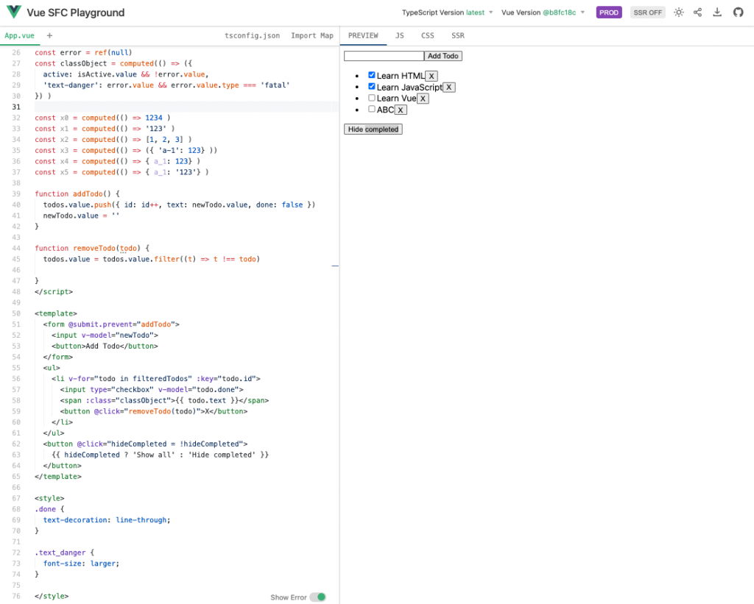Screen dimensions: 754x604
Task: Select the App.vue file tab
Action: click(x=20, y=35)
